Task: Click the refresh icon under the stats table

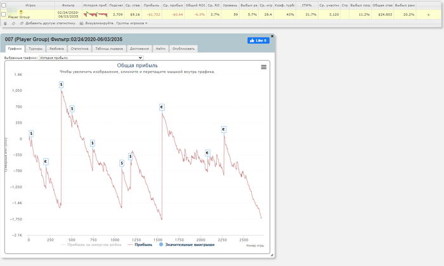Action: pyautogui.click(x=13, y=23)
